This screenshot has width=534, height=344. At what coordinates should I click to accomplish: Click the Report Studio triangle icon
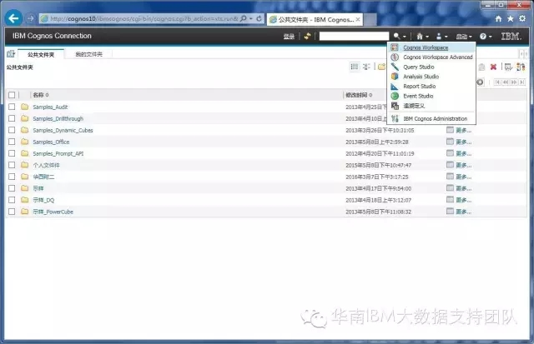pyautogui.click(x=395, y=87)
